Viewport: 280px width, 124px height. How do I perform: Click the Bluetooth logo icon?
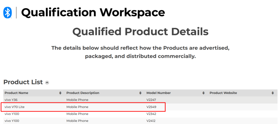point(7,13)
